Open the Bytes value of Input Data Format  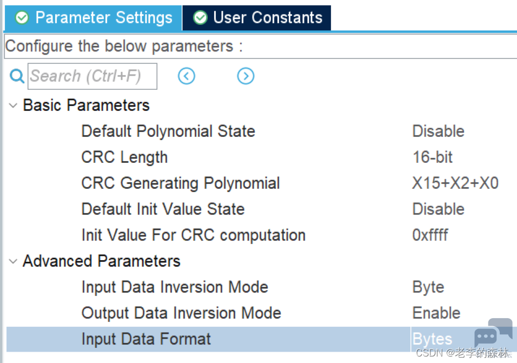point(432,339)
